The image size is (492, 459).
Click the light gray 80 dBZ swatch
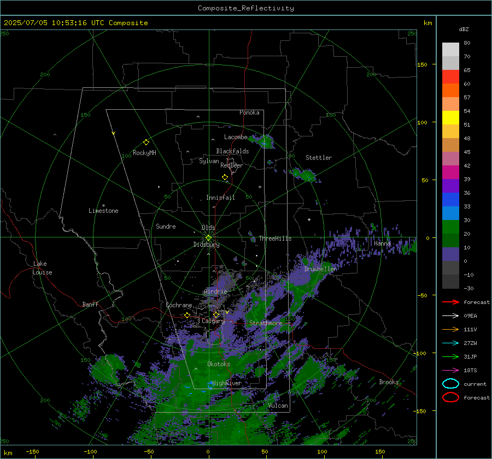450,49
